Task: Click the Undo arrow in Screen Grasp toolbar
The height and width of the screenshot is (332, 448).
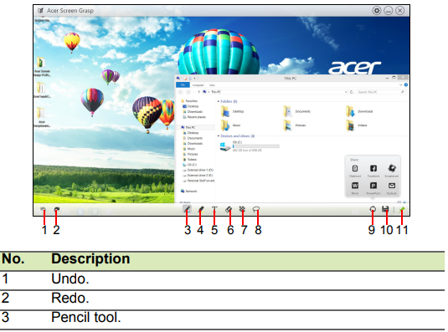Action: [44, 209]
